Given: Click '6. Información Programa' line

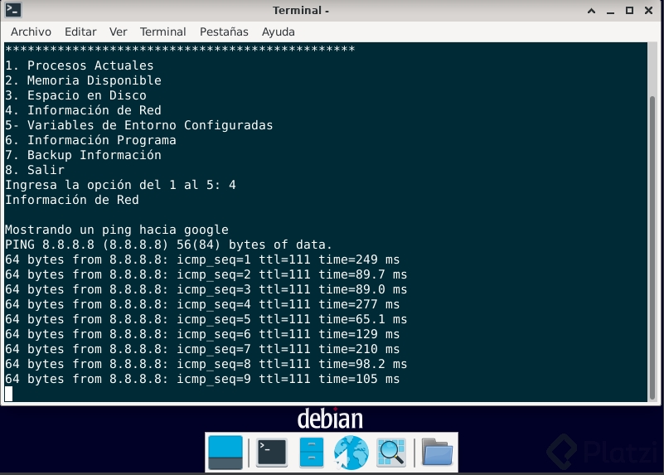Looking at the screenshot, I should coord(90,140).
